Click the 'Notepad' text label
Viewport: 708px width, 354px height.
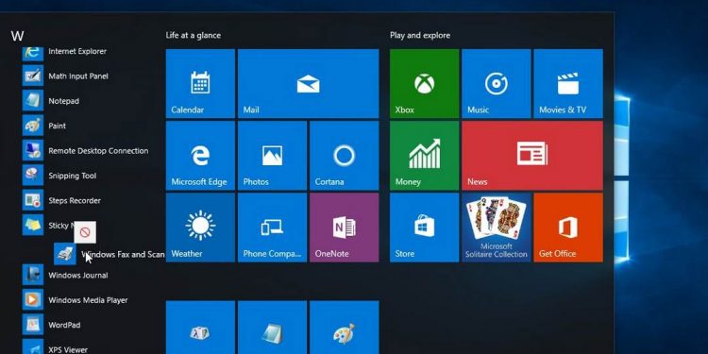[x=63, y=101]
